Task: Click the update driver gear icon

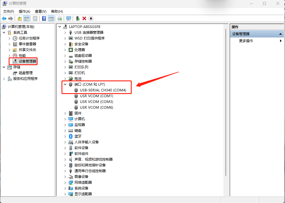Action: tap(60, 18)
